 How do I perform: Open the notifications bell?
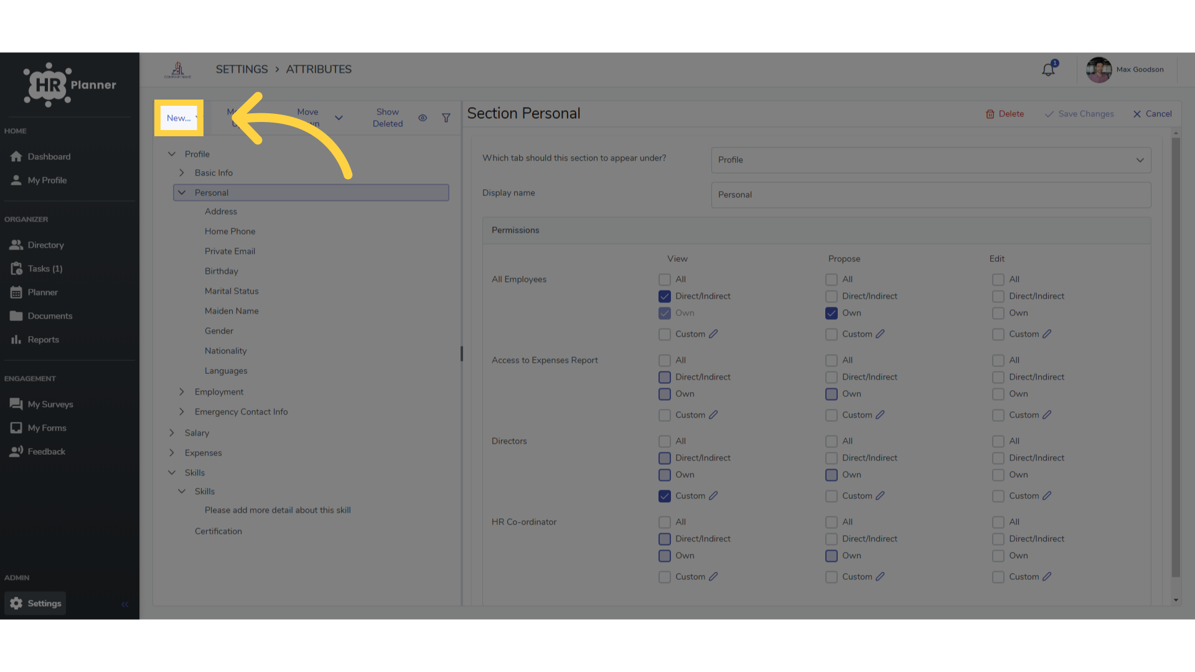point(1049,69)
